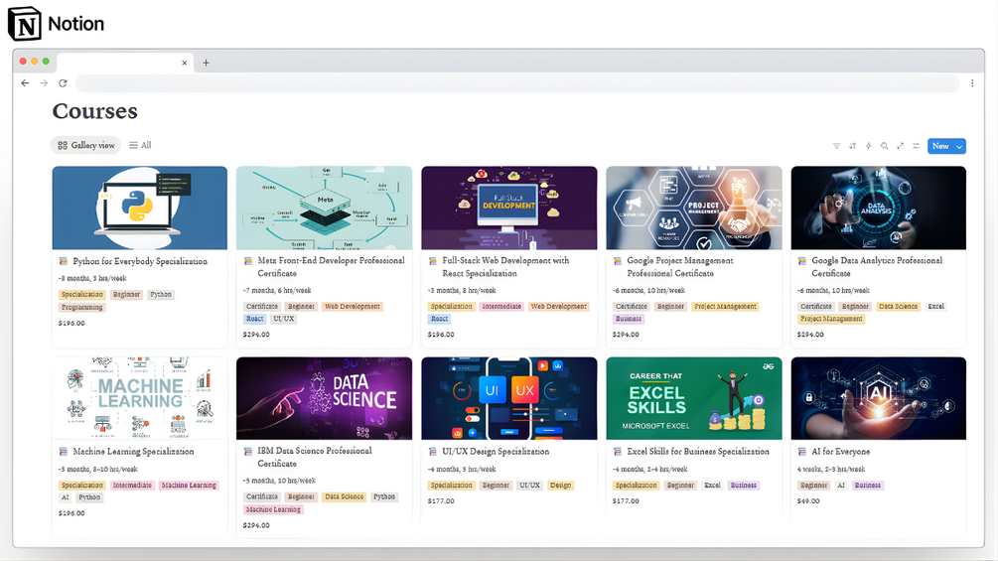Screen dimensions: 998x561
Task: Open IBM Data Science Professional Certificate title
Action: click(315, 457)
